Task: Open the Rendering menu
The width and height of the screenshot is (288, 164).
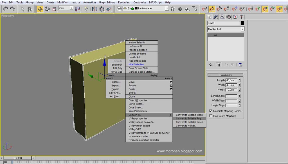Action: coord(124,2)
